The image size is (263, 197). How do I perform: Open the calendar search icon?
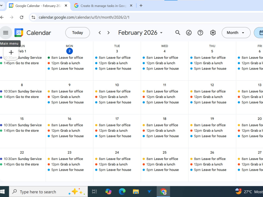(x=178, y=33)
